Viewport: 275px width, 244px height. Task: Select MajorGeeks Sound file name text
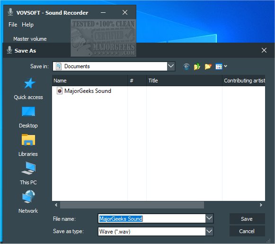click(121, 219)
